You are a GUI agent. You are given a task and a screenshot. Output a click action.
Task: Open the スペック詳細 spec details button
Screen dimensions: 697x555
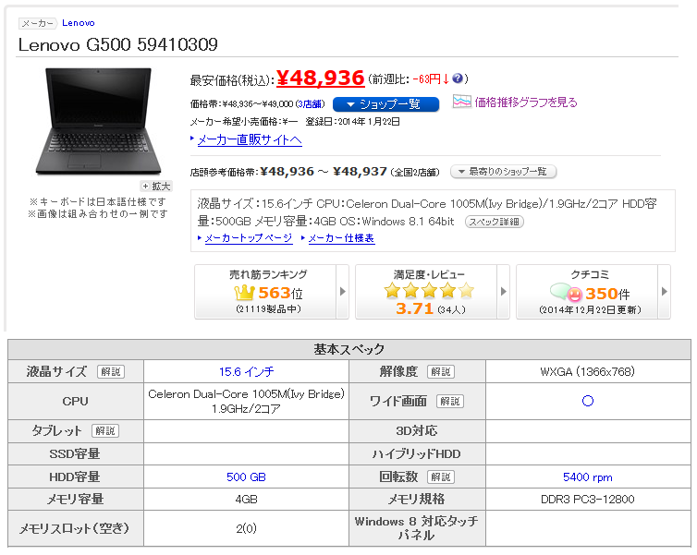click(495, 222)
